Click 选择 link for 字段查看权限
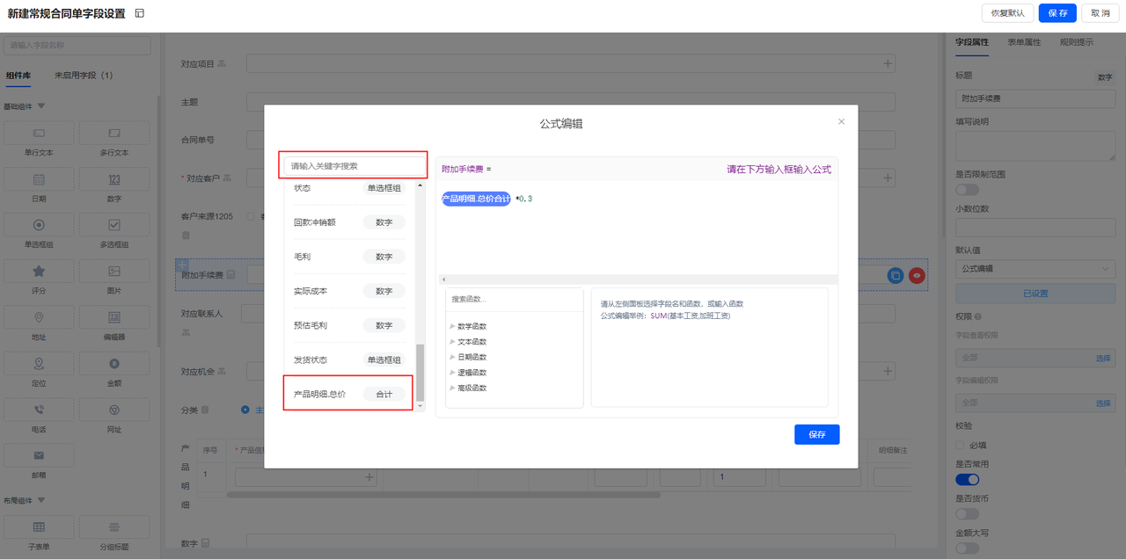 click(1103, 359)
